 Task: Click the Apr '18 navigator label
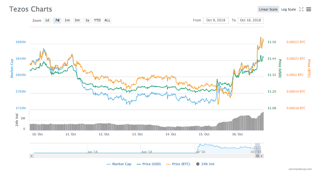[147, 152]
